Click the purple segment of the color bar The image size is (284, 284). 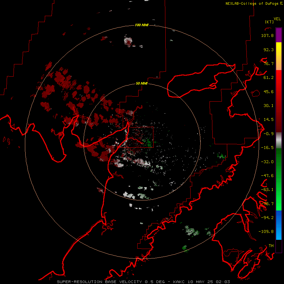[x=279, y=35]
